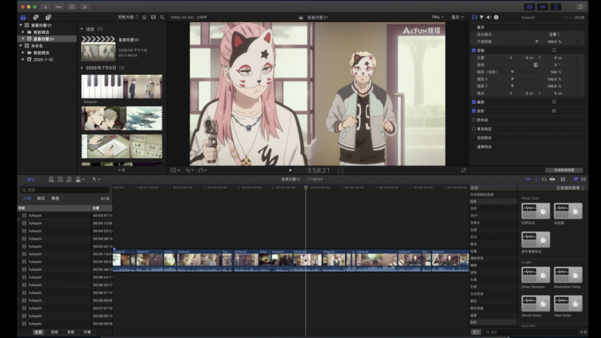Click the viewer play button
Image resolution: width=601 pixels, height=338 pixels.
[x=290, y=170]
